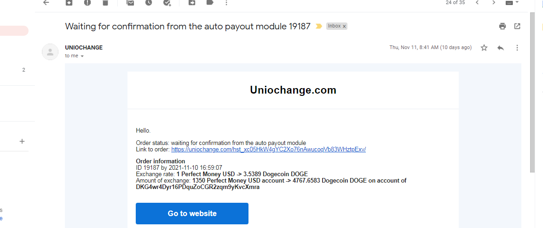The image size is (543, 228).
Task: Mark email as unread
Action: point(130,2)
